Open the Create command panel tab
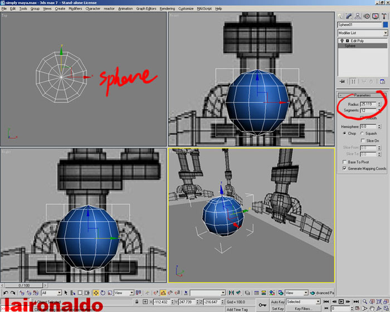390x312 pixels. [342, 17]
